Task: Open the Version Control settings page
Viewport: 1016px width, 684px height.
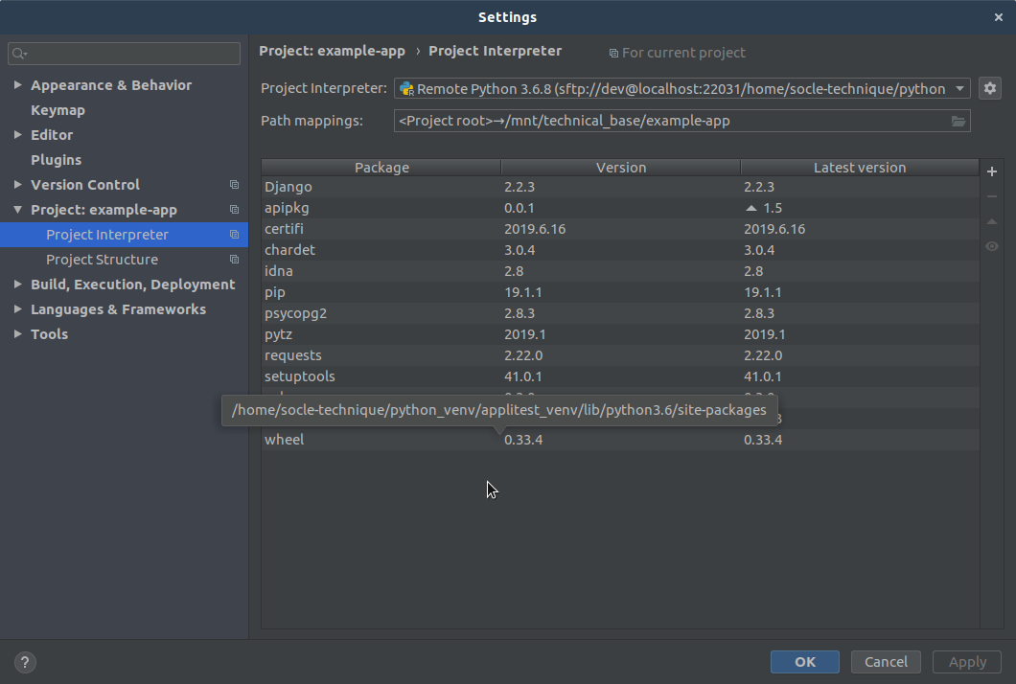Action: pyautogui.click(x=85, y=185)
